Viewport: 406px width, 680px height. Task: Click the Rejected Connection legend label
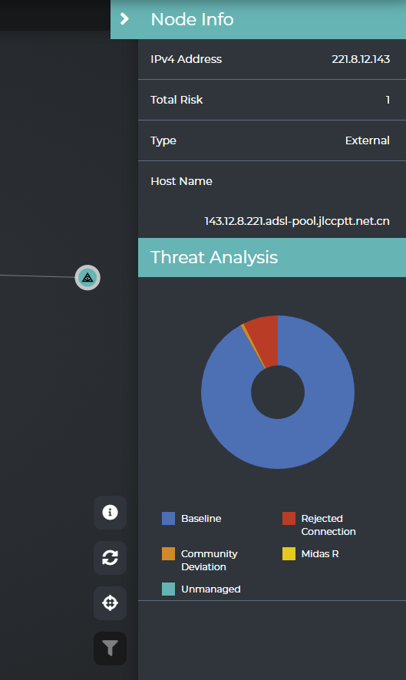[328, 525]
